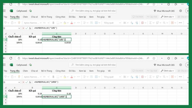
Task: Expand font name Aptos Narrow dropdown, top screenshot
Action: pyautogui.click(x=41, y=23)
